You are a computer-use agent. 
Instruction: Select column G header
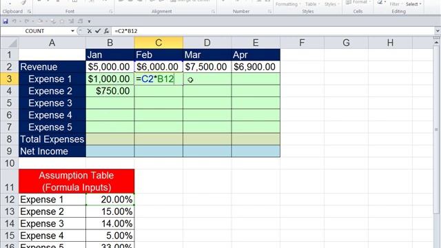pos(346,43)
